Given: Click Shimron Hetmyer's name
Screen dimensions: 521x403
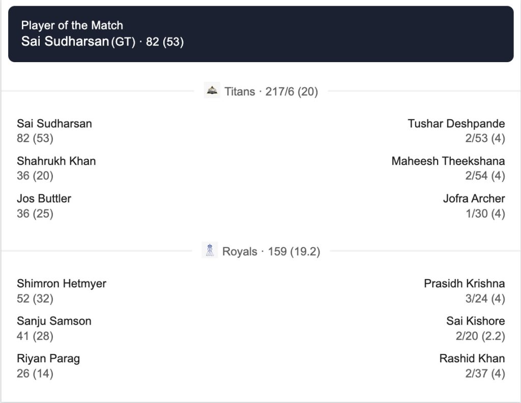Looking at the screenshot, I should click(62, 283).
